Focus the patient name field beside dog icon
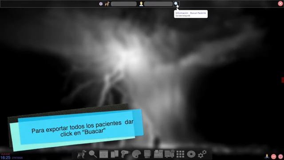Screen dimensions: 284x160 pyautogui.click(x=124, y=4)
